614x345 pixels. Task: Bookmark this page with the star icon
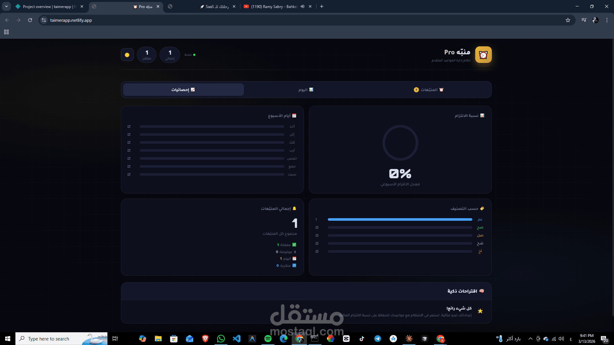click(568, 20)
